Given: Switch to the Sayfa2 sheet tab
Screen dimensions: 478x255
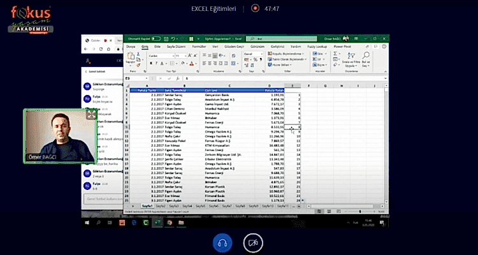Looking at the screenshot, I should [161, 207].
